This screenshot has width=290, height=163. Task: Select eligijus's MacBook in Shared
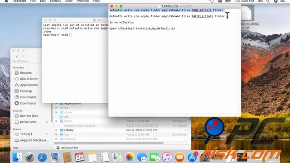(x=34, y=140)
